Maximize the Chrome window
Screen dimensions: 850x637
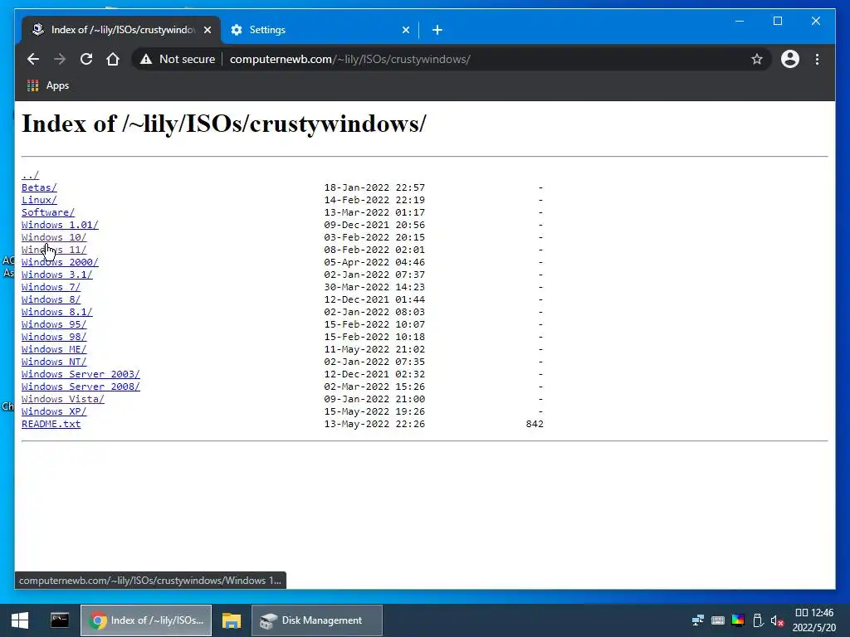pyautogui.click(x=777, y=21)
